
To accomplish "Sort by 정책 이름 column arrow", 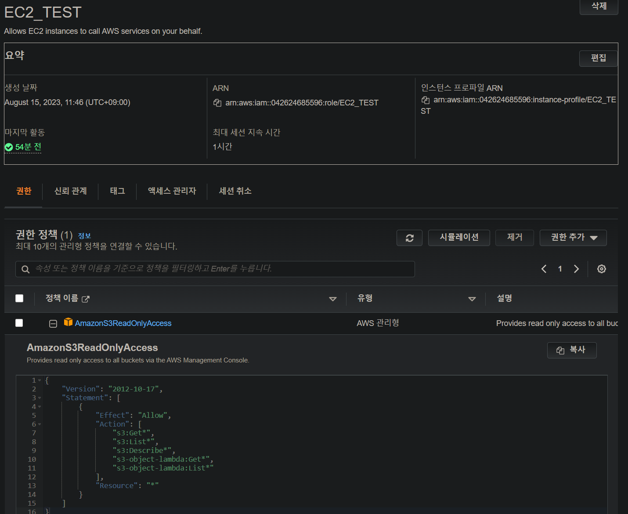I will point(333,299).
